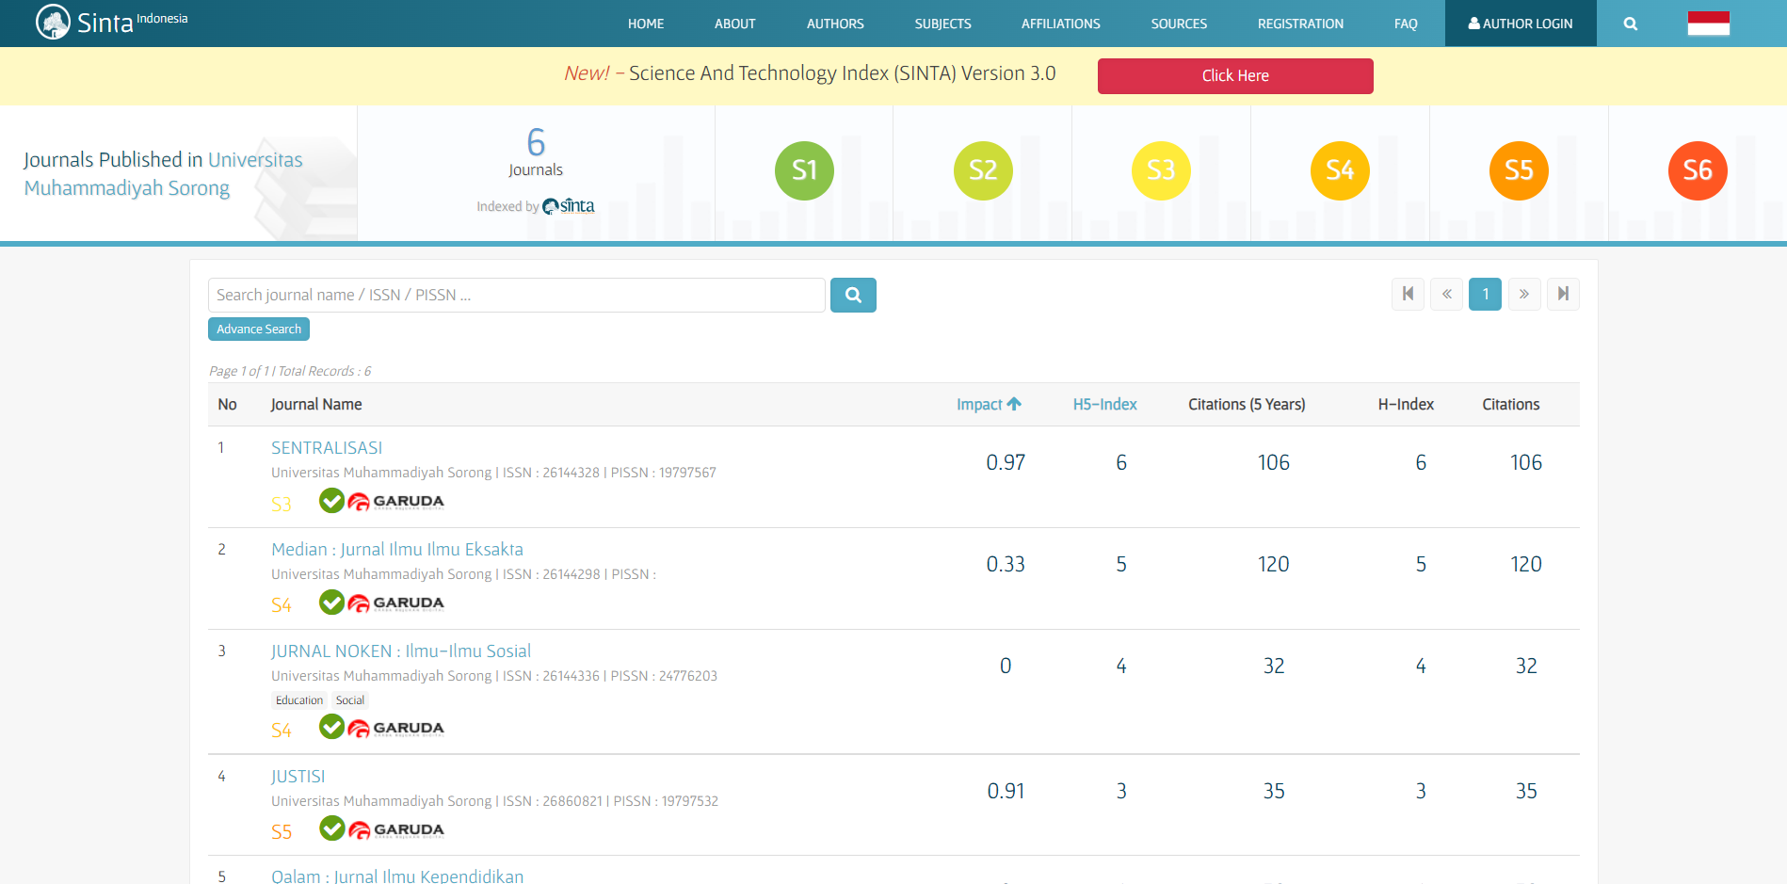Sort table by H5-Index column

click(1104, 404)
